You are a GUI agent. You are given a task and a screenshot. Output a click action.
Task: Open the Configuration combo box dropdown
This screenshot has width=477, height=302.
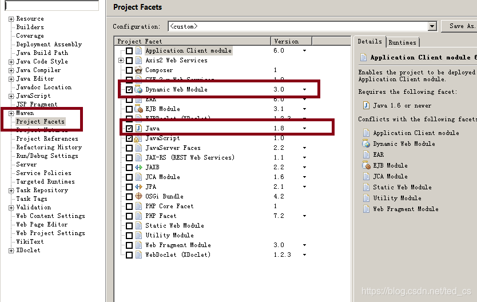432,26
